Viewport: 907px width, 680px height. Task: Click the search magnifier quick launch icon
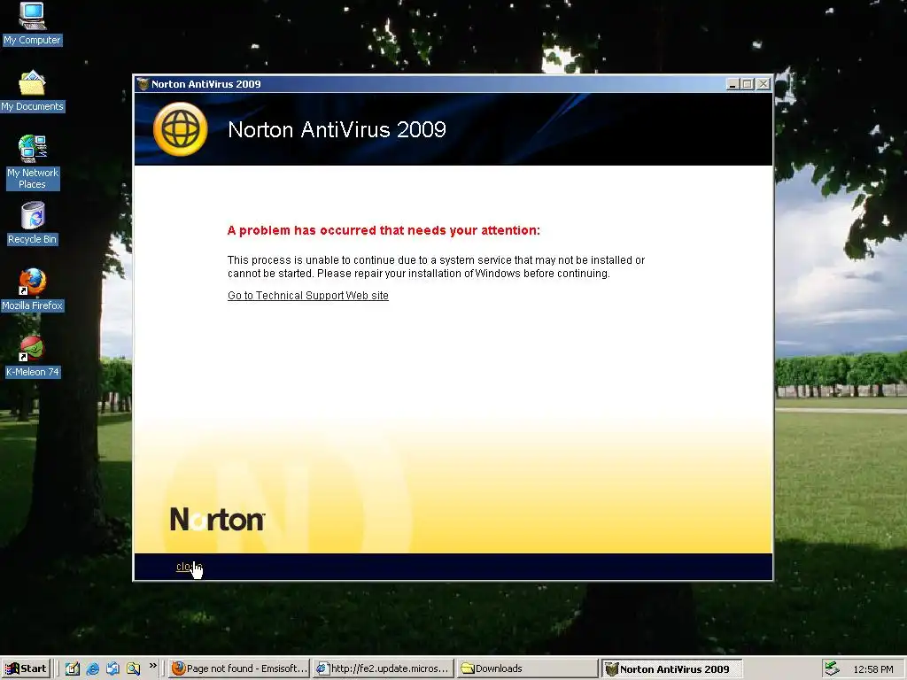133,668
